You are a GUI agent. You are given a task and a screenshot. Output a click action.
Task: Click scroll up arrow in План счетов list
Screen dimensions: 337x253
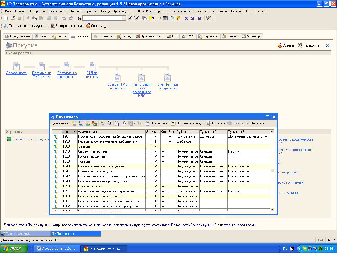(x=272, y=131)
